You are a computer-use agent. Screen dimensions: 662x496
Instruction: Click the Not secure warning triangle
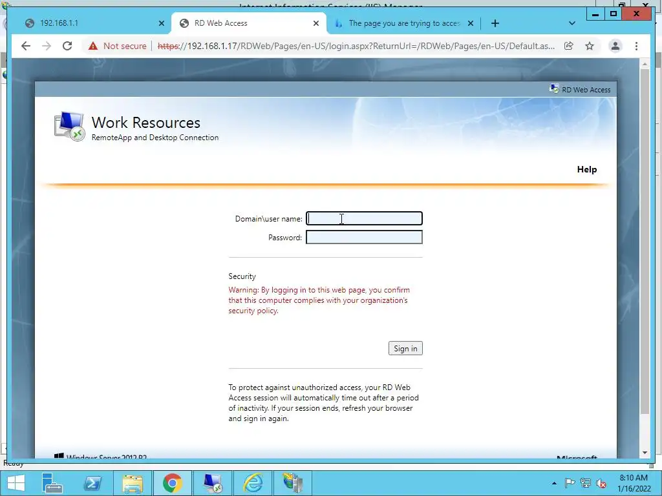[x=93, y=46]
